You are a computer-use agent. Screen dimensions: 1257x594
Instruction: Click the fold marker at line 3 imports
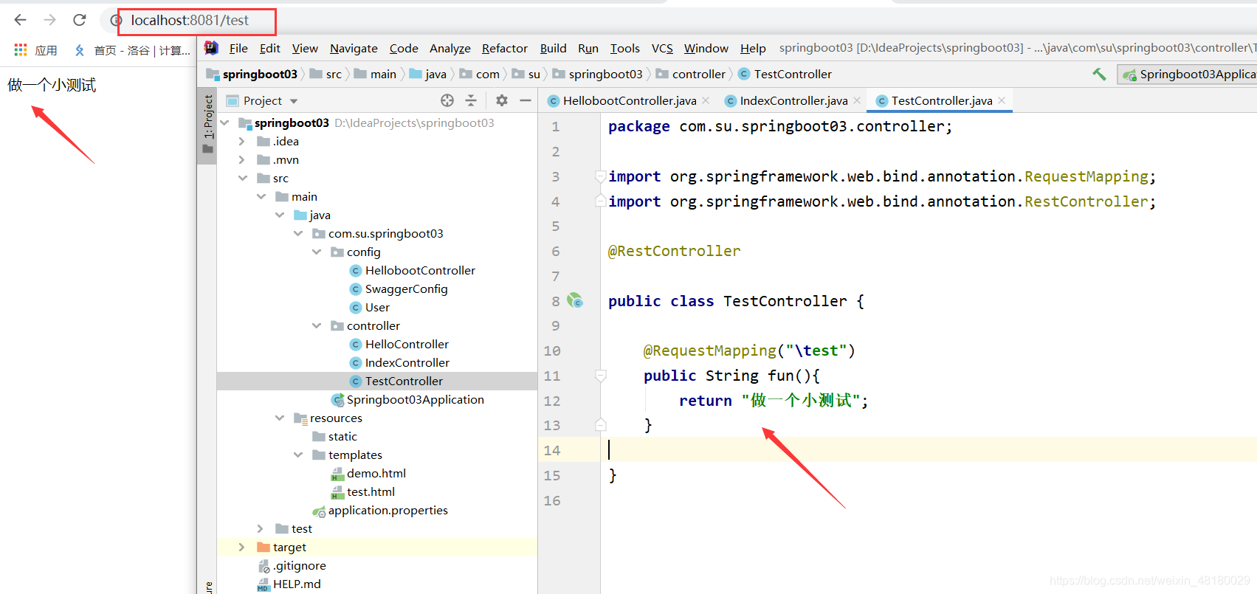pyautogui.click(x=600, y=176)
